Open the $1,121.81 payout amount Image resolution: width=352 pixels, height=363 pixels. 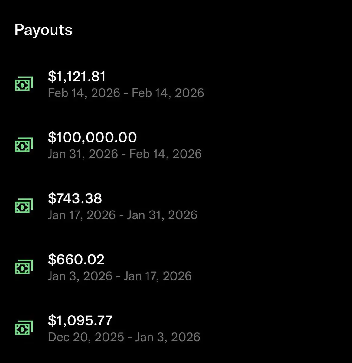click(77, 76)
